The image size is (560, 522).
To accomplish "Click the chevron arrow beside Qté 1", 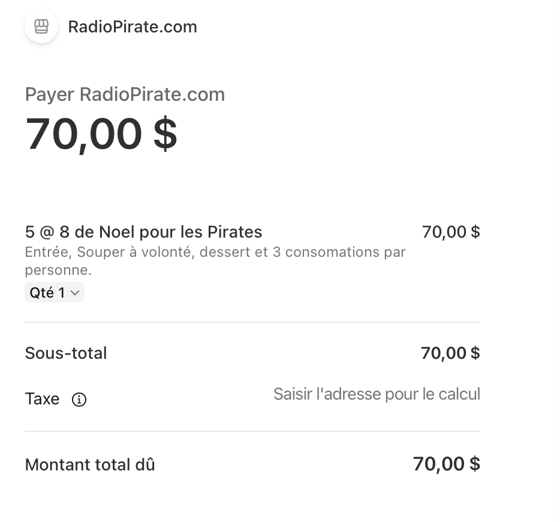I will 75,293.
